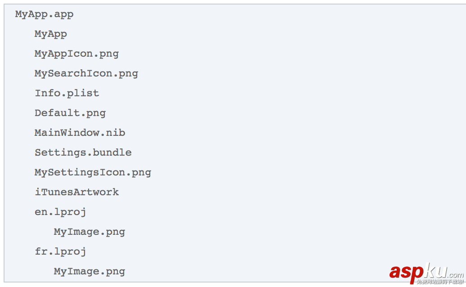
Task: Click the MainWindow.nib file name
Action: (80, 133)
